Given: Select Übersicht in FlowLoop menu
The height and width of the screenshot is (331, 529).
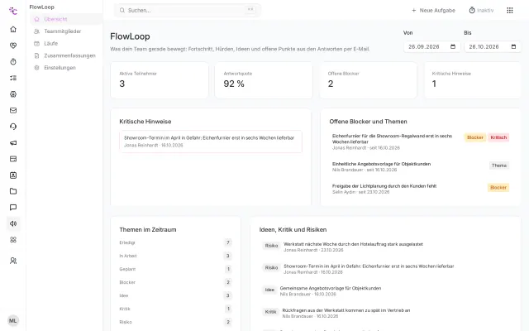Looking at the screenshot, I should point(66,19).
